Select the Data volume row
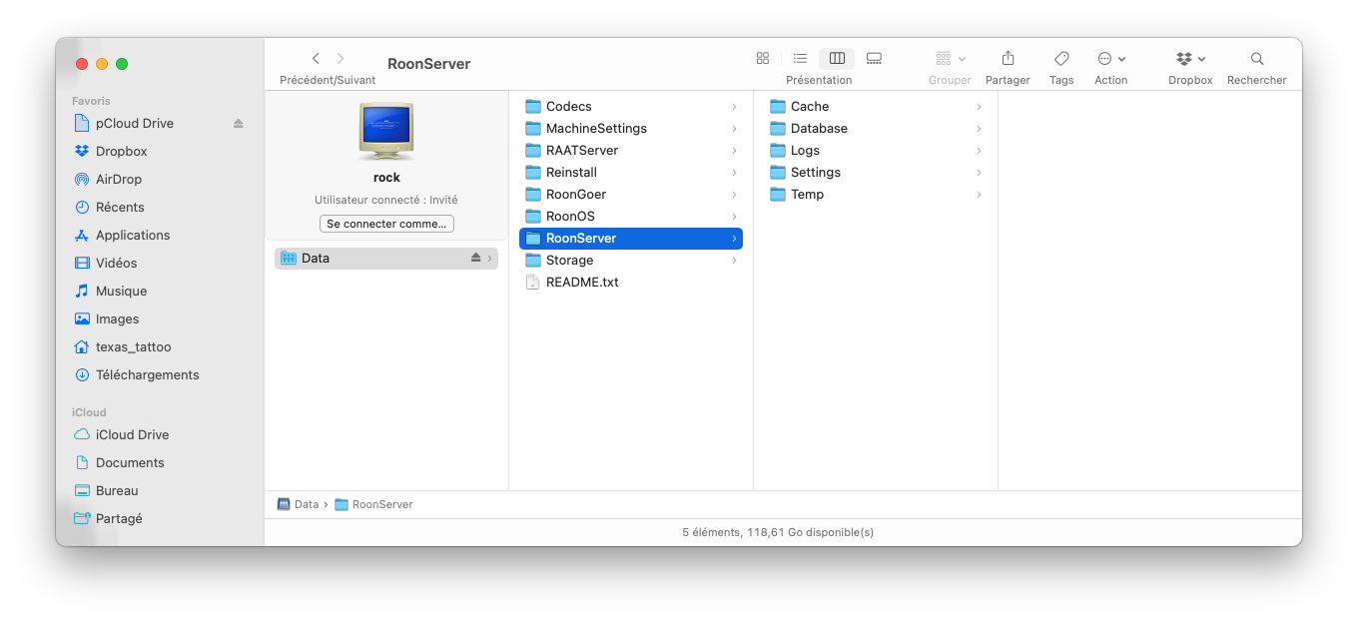This screenshot has height=620, width=1358. pos(386,259)
